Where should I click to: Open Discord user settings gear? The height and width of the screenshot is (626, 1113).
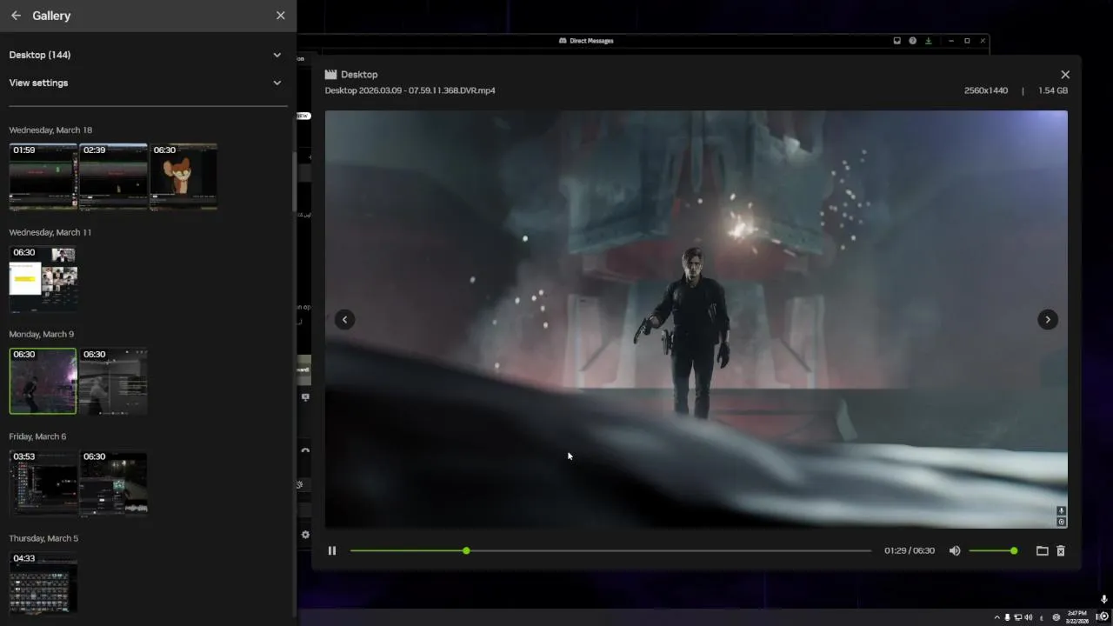(x=305, y=535)
